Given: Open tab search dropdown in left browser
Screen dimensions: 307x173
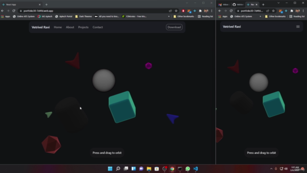Looking at the screenshot, I should pyautogui.click(x=187, y=3).
